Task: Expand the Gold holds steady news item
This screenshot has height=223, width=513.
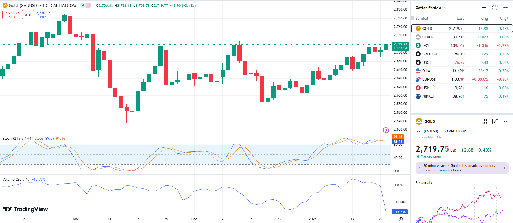Action: (x=462, y=168)
